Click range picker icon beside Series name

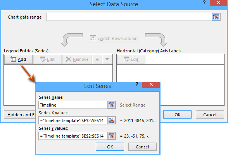pos(112,105)
